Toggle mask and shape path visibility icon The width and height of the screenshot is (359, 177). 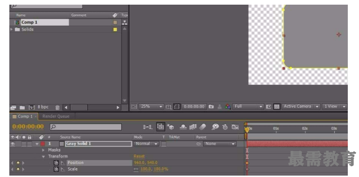(176, 107)
